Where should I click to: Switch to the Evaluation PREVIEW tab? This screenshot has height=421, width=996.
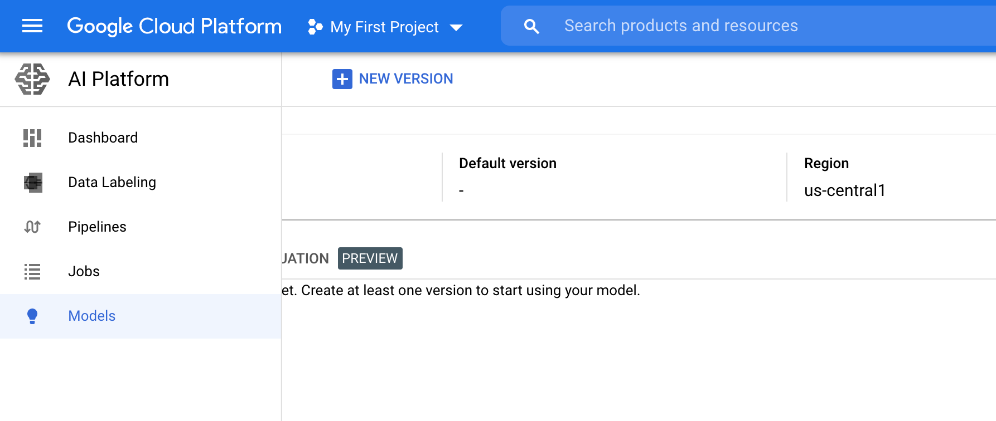click(x=341, y=258)
